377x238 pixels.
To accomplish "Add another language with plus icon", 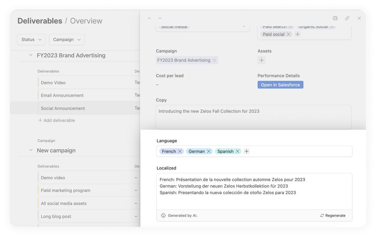I will pyautogui.click(x=247, y=151).
